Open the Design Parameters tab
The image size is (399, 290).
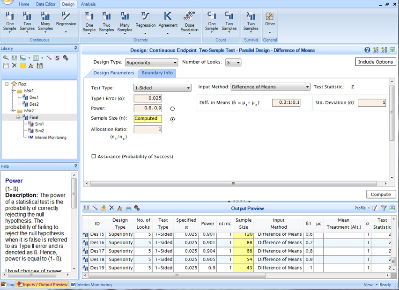click(114, 73)
